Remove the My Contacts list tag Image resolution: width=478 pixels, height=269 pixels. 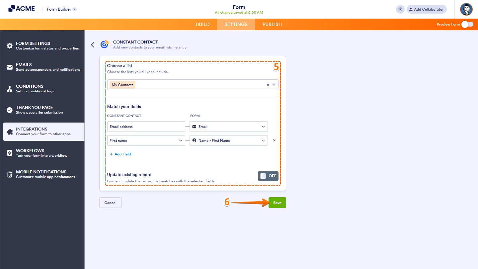click(x=268, y=85)
